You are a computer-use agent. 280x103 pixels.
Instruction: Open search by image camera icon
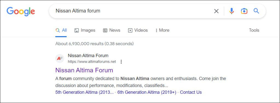pyautogui.click(x=244, y=11)
